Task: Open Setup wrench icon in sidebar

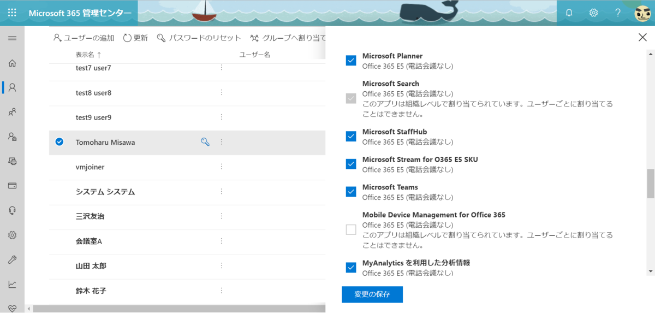Action: 12,259
